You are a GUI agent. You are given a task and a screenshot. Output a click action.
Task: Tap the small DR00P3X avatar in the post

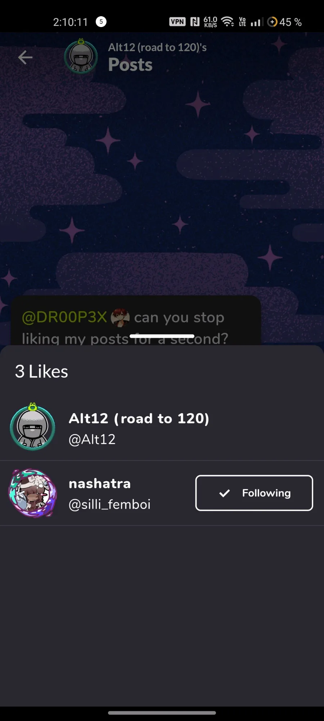120,318
